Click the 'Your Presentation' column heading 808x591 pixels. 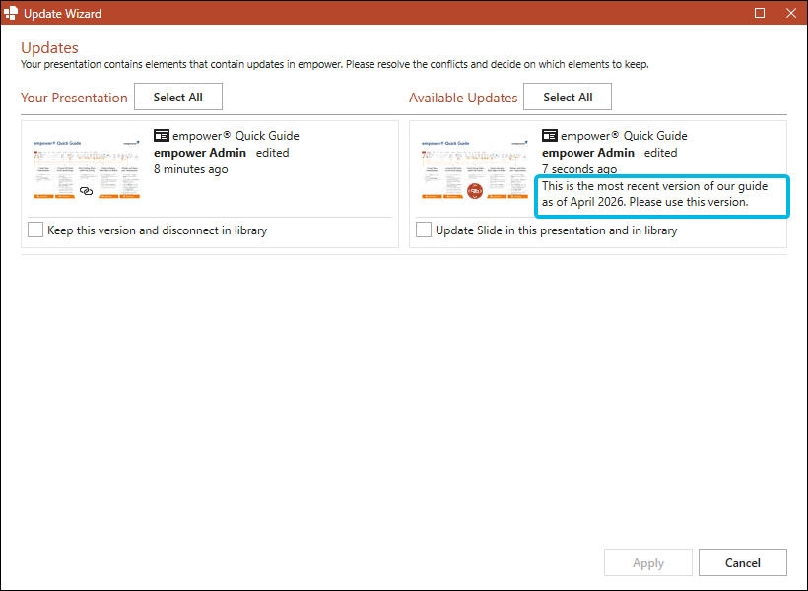click(x=74, y=98)
